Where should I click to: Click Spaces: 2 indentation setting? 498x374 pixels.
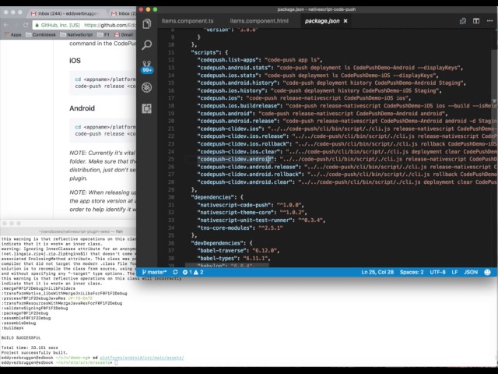412,272
